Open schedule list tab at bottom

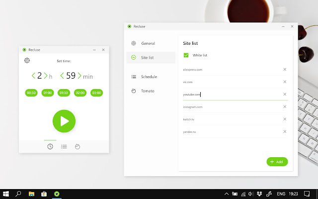pos(64,146)
